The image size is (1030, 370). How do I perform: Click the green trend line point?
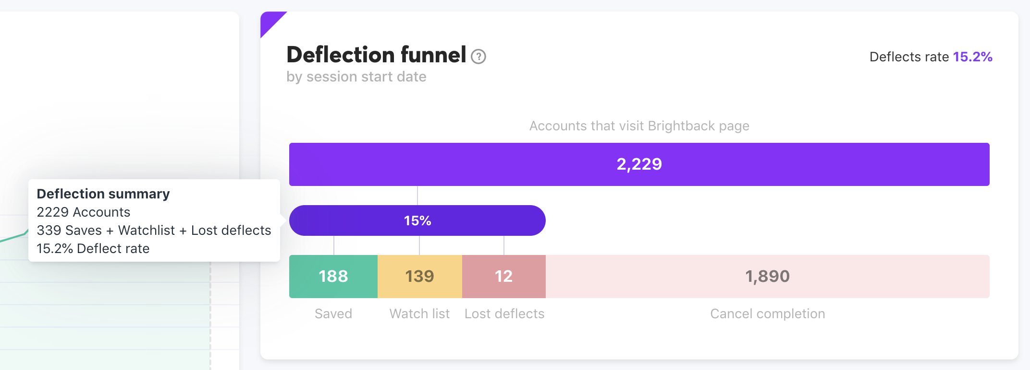coord(25,233)
